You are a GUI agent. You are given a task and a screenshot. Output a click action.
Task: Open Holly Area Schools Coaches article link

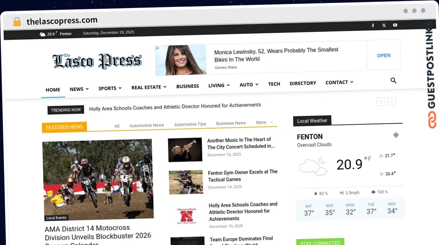point(243,211)
